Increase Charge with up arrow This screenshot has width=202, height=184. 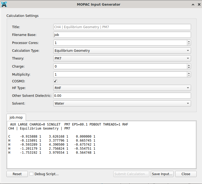(x=189, y=65)
